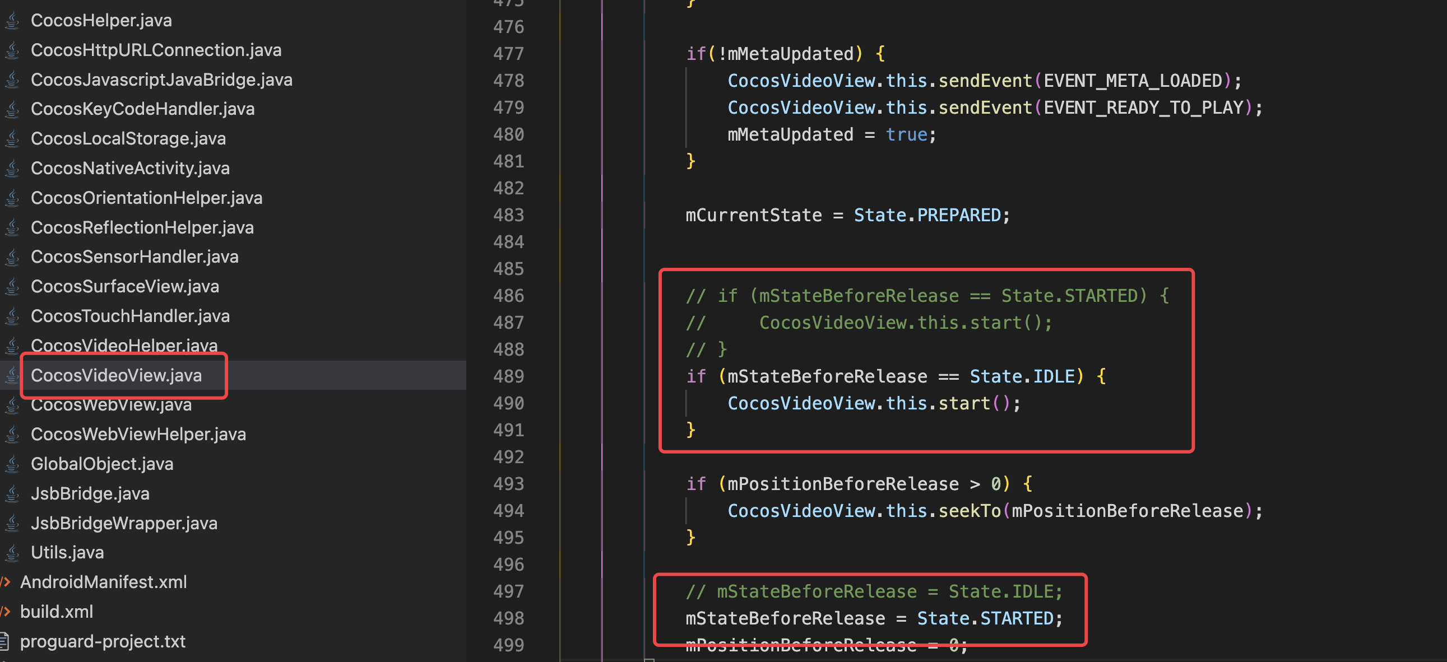Click the Java icon beside CocosHelper.java
The image size is (1447, 662).
point(12,21)
